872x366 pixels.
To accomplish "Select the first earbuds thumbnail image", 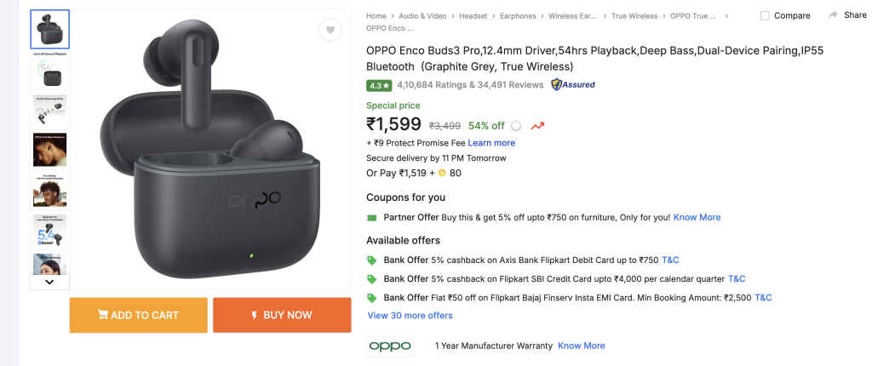I will click(x=49, y=30).
